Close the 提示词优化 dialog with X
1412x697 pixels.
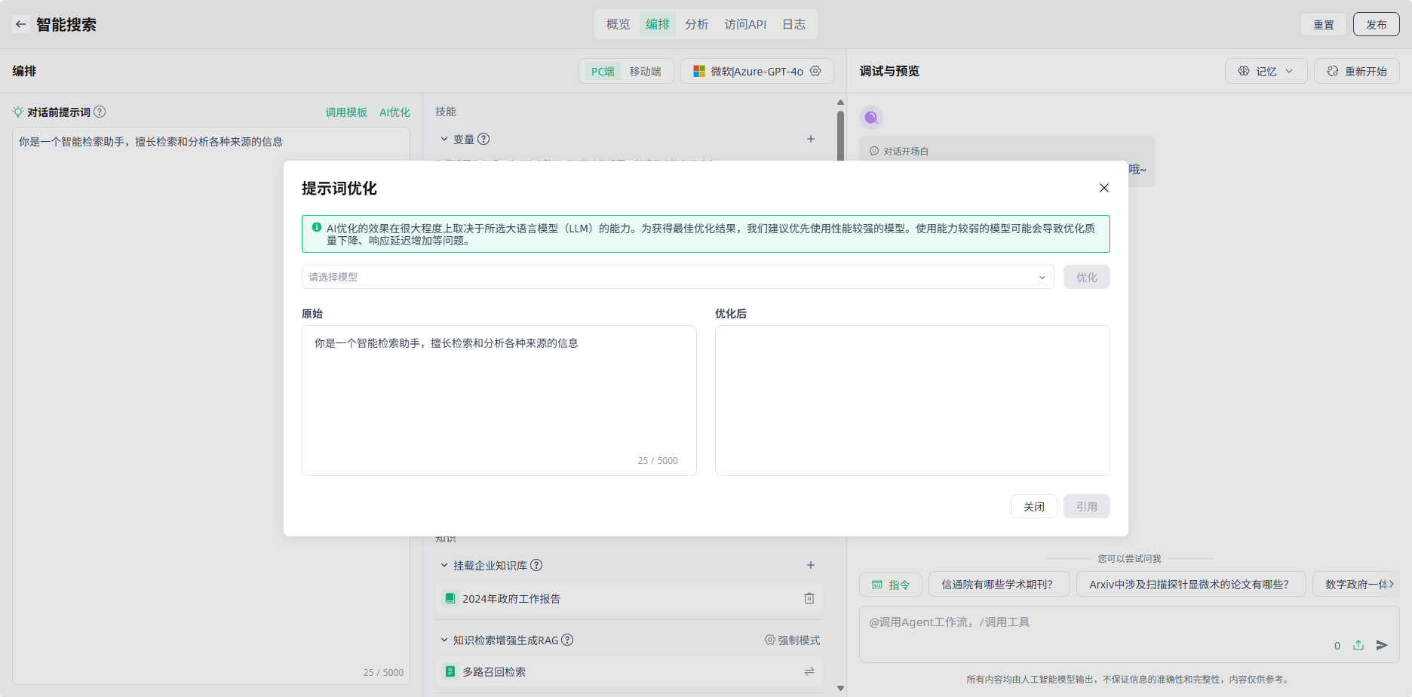[1104, 188]
